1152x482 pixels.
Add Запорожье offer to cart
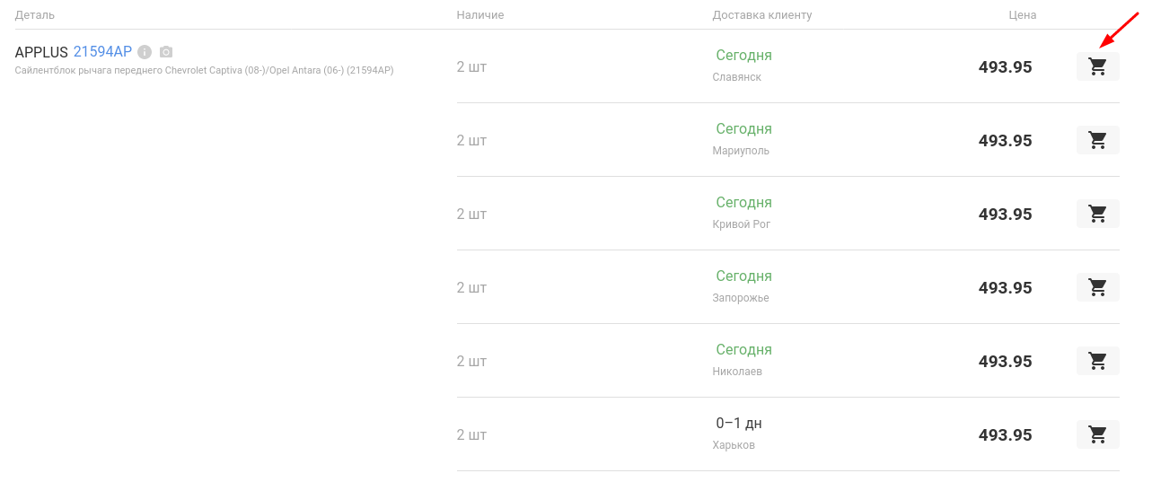coord(1097,287)
